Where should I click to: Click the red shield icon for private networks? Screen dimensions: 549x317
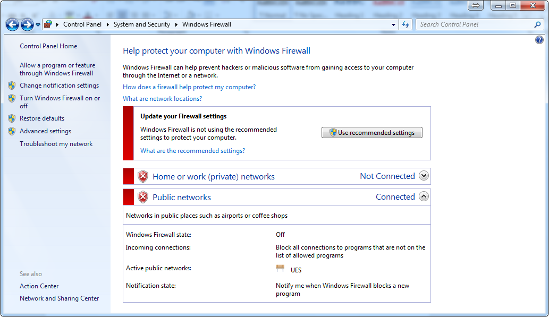[x=143, y=176]
